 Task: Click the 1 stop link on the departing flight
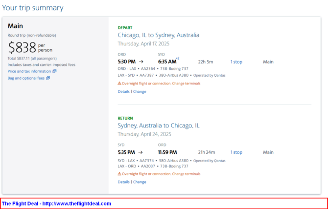click(x=236, y=62)
